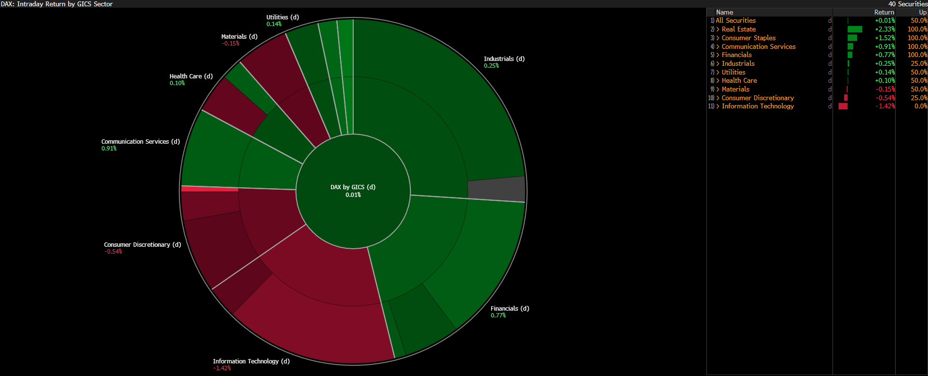Image resolution: width=928 pixels, height=376 pixels.
Task: Click the -0.54% return in the table
Action: pos(885,98)
